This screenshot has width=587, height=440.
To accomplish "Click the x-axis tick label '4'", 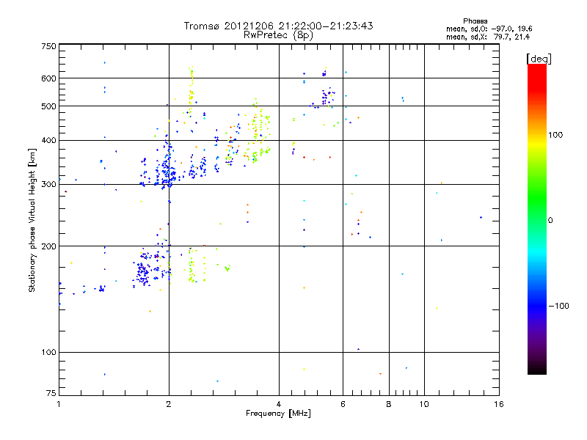I will click(x=279, y=404).
